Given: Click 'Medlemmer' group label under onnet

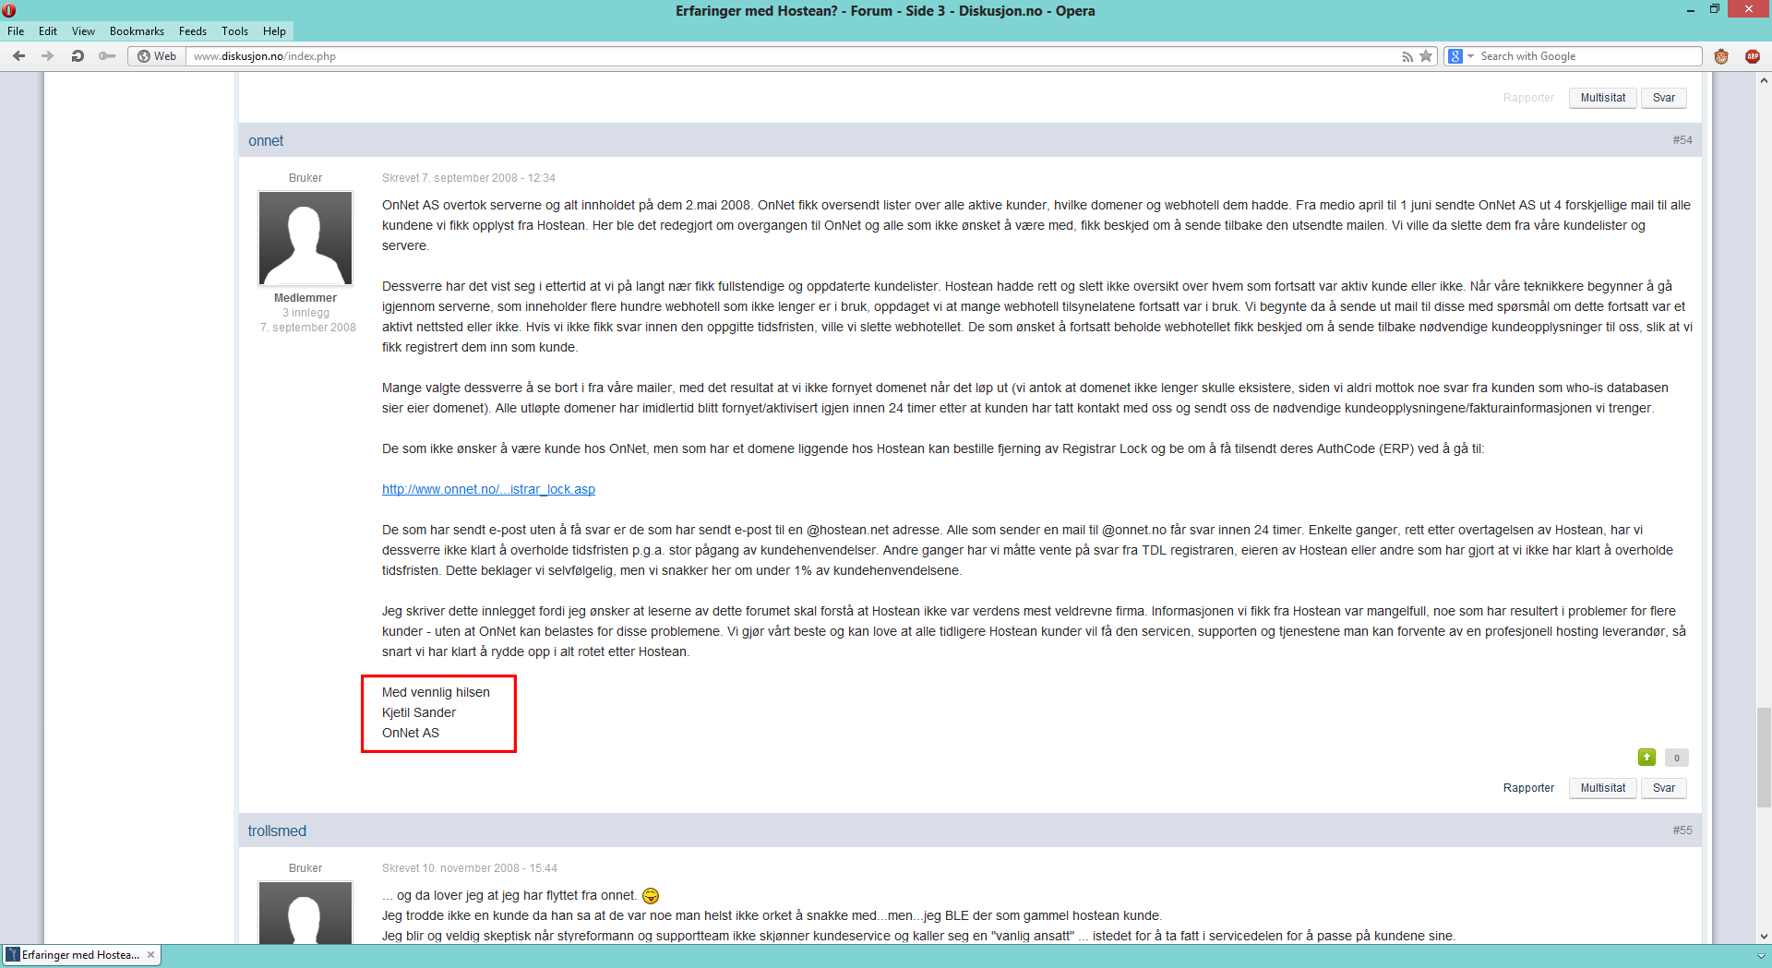Looking at the screenshot, I should coord(305,298).
